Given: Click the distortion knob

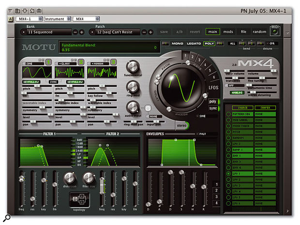Looking at the screenshot, I should point(70,177).
